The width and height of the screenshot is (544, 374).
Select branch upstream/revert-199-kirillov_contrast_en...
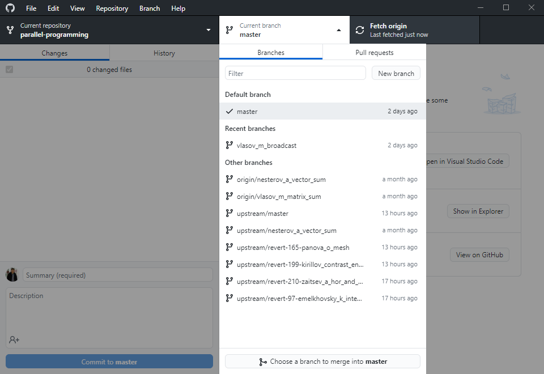point(322,264)
